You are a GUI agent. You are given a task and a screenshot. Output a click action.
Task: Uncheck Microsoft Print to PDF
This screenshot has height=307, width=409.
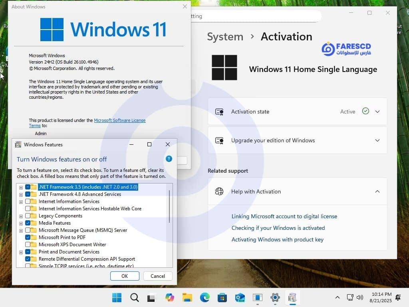pos(28,237)
